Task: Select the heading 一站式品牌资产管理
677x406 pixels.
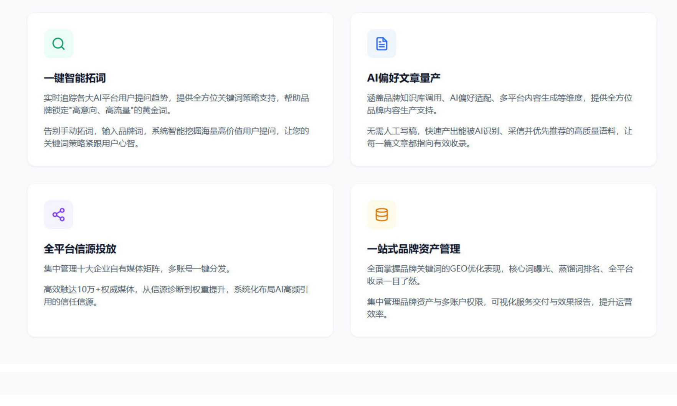Action: 413,249
